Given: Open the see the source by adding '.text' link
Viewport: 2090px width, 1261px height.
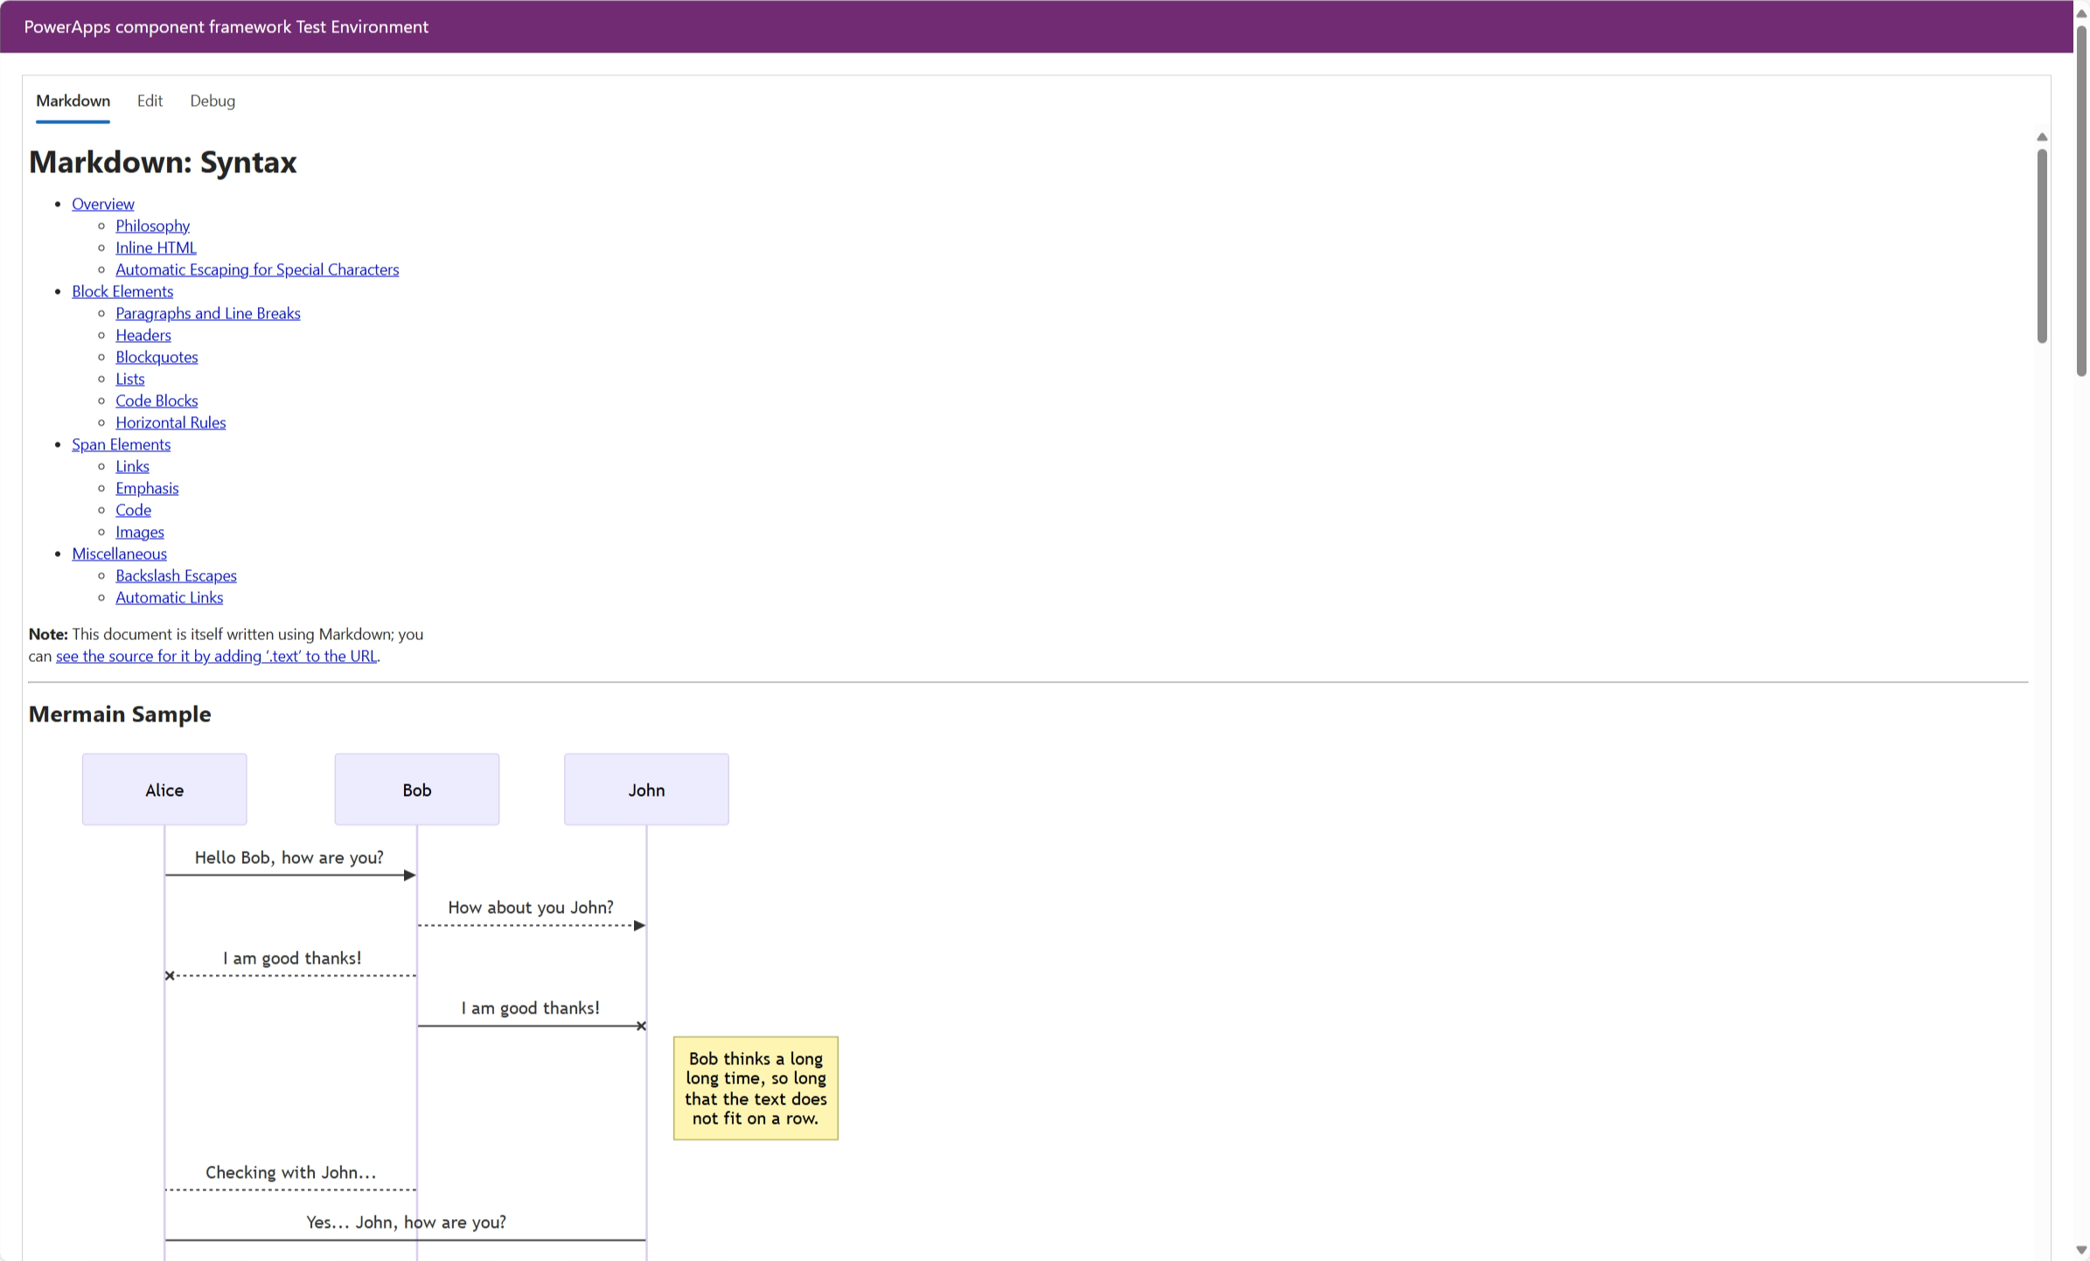Looking at the screenshot, I should pos(216,656).
